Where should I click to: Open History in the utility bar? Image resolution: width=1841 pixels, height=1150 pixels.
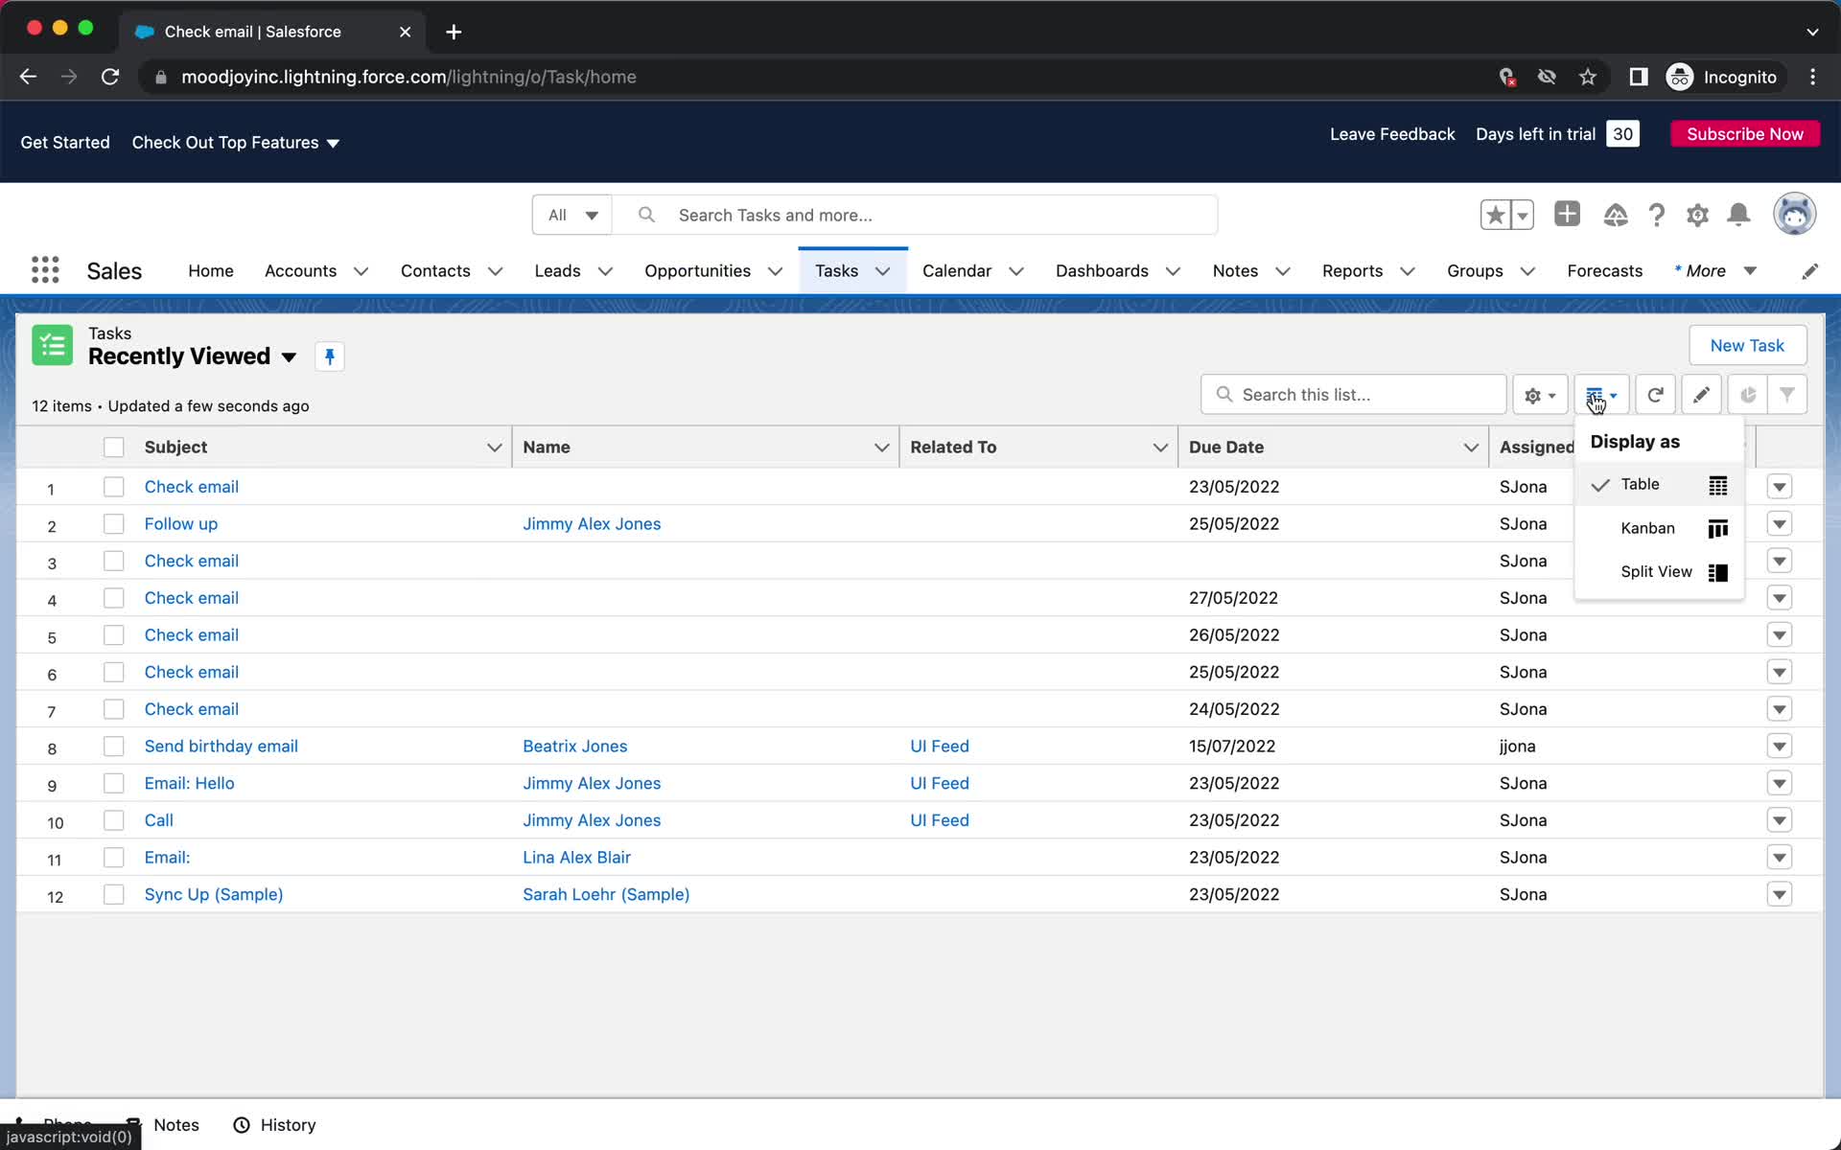(275, 1125)
